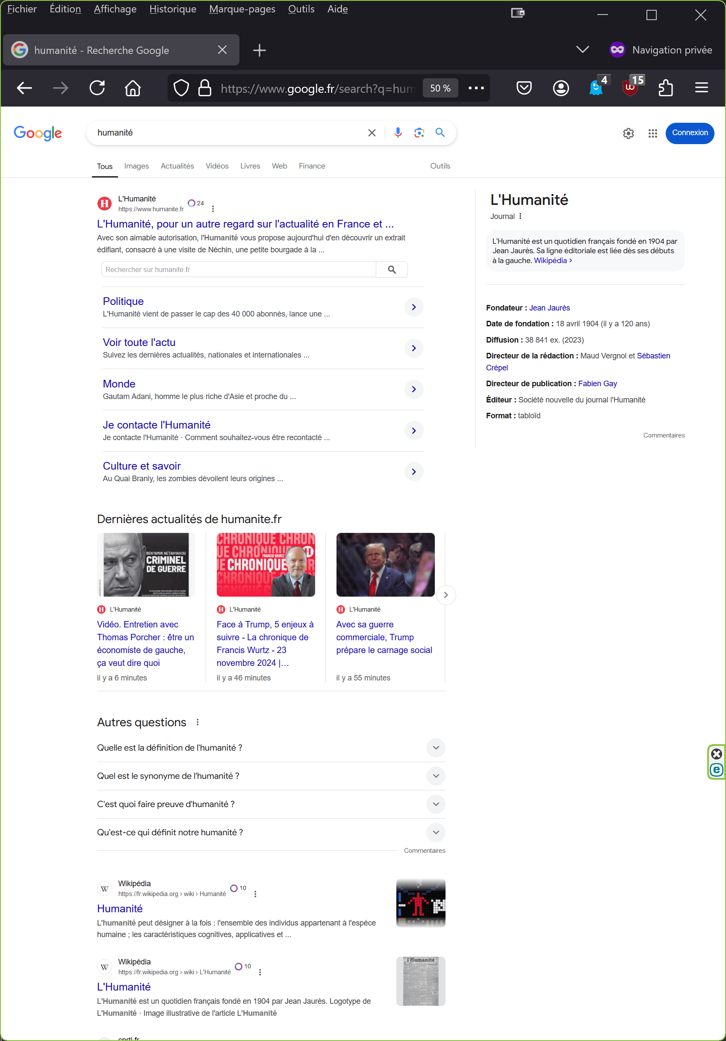
Task: Click the Connexion sign-in button
Action: tap(690, 133)
